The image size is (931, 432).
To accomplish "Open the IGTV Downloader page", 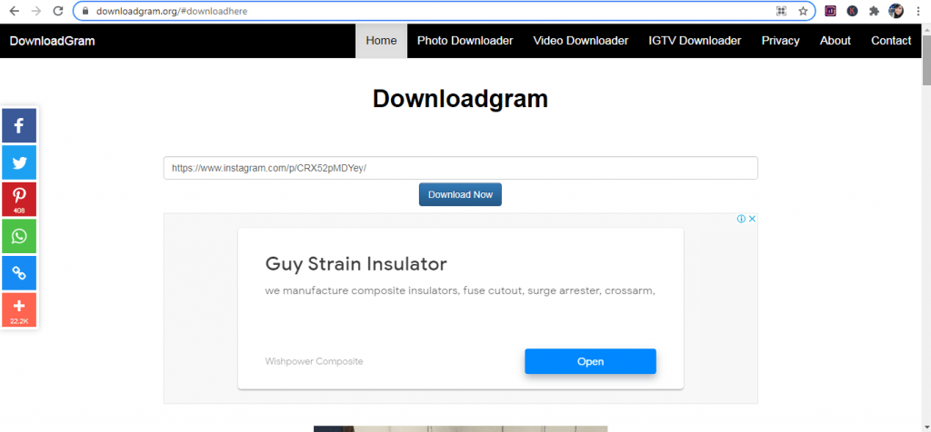I will pos(695,41).
